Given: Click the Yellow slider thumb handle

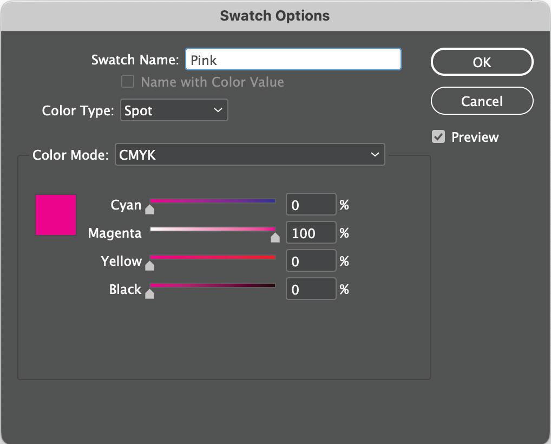Looking at the screenshot, I should coord(150,265).
